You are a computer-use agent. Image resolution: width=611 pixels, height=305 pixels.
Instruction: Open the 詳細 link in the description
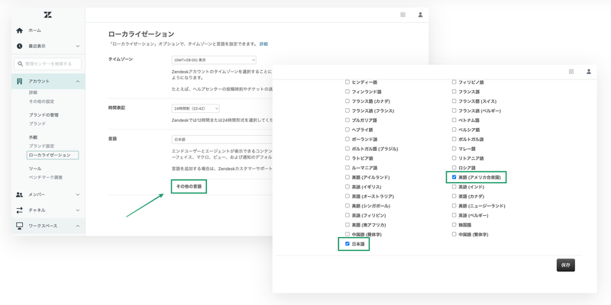(x=263, y=44)
